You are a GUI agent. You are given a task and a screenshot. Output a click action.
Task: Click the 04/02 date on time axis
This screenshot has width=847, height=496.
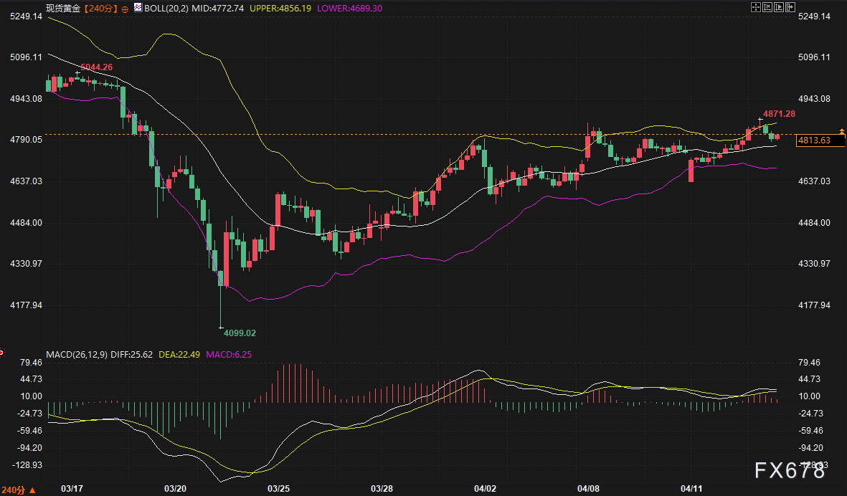click(485, 488)
